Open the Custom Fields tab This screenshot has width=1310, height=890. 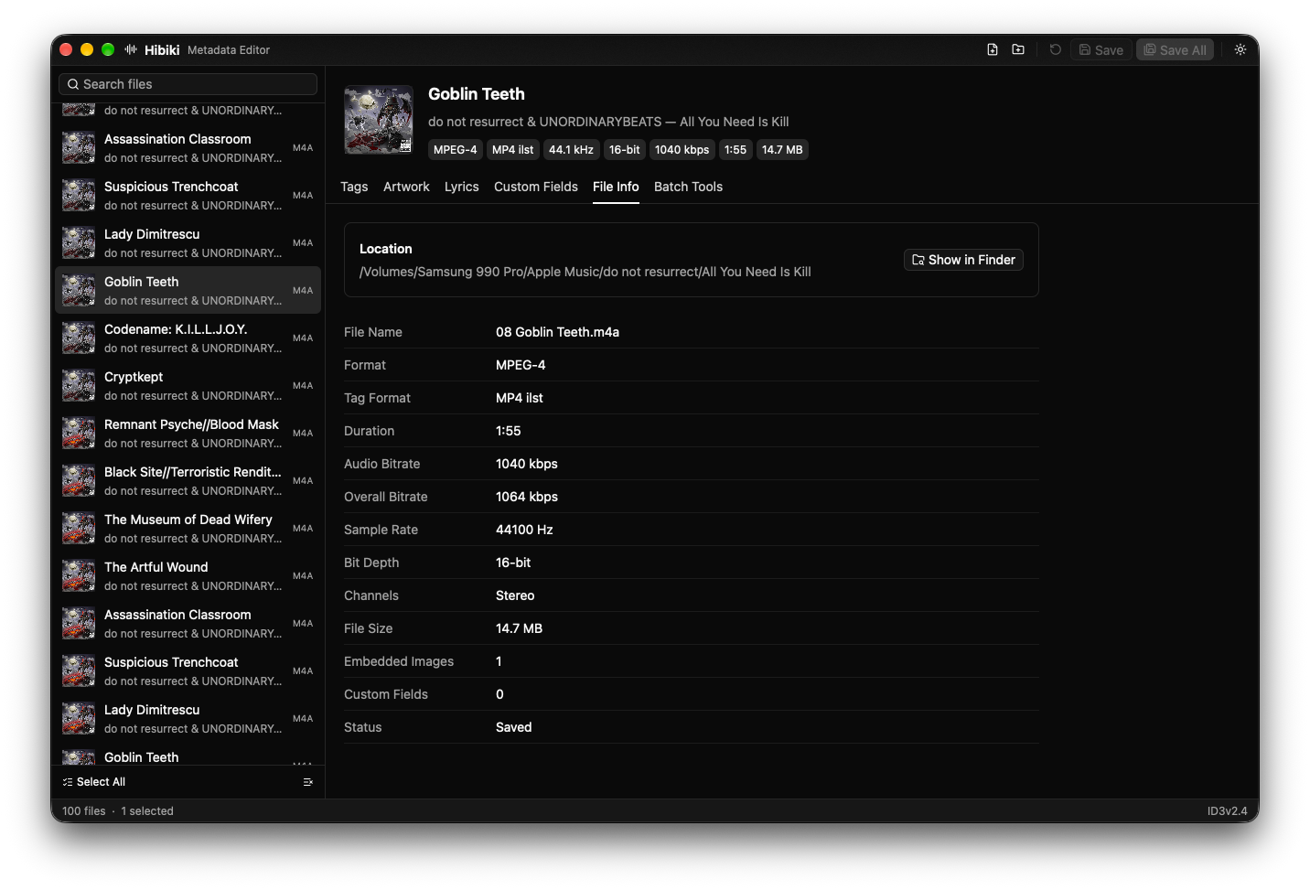[x=536, y=187]
